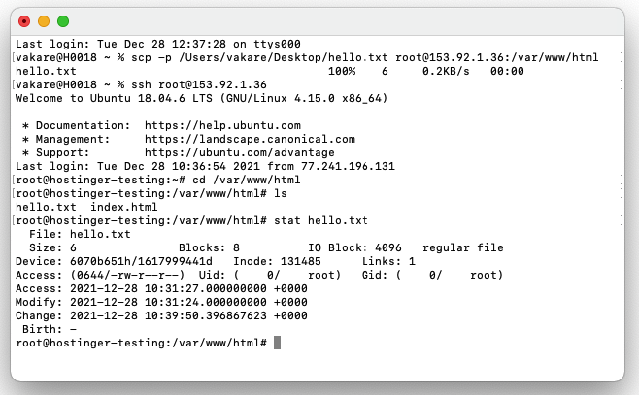639x395 pixels.
Task: Click the ubuntu.com/advantage support URL
Action: pyautogui.click(x=239, y=152)
